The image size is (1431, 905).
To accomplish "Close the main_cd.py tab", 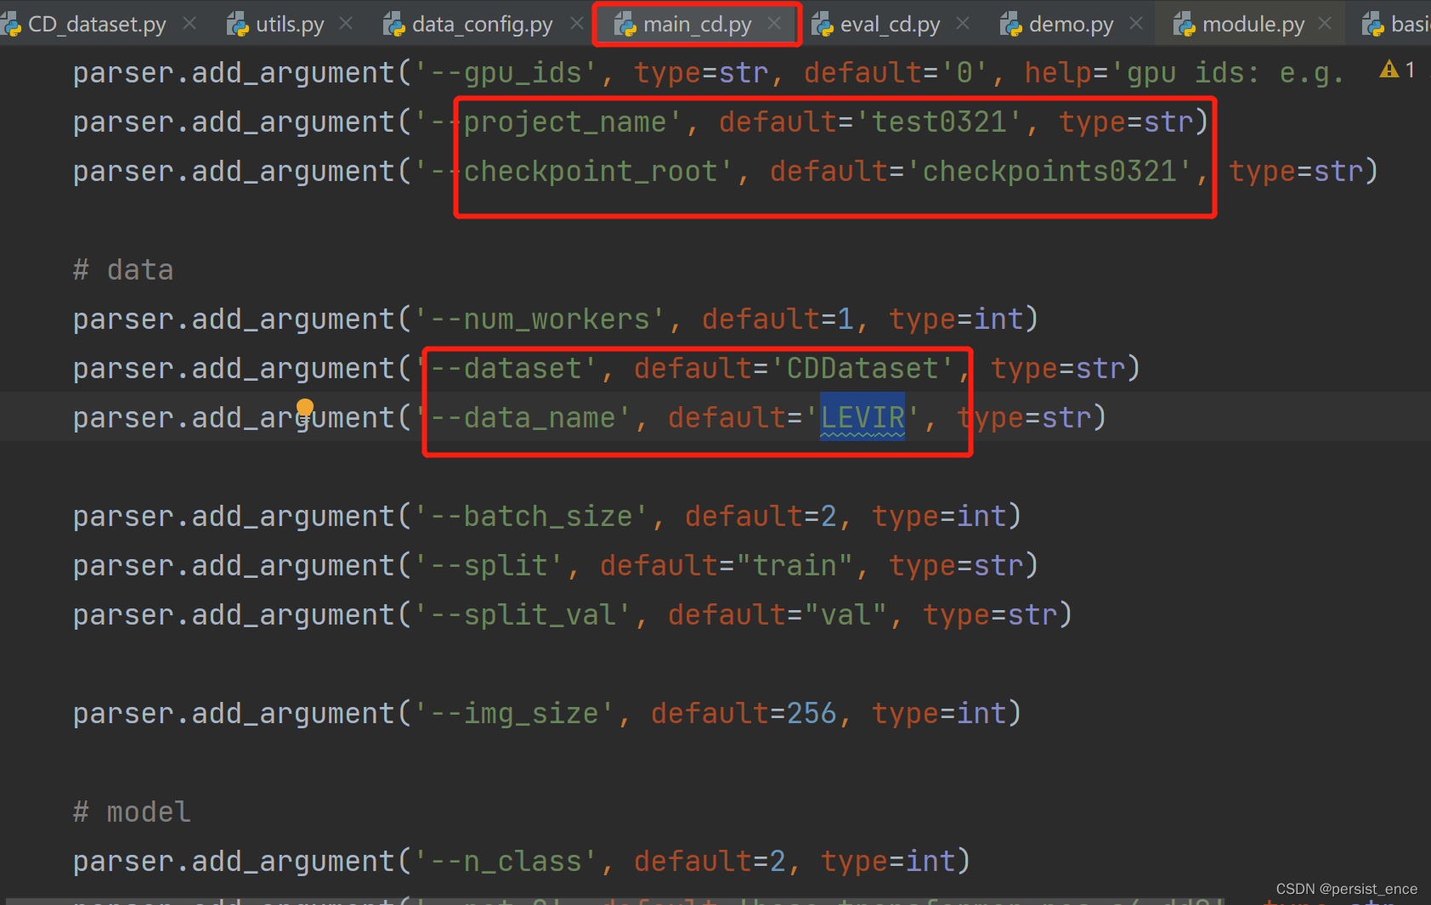I will 774,24.
